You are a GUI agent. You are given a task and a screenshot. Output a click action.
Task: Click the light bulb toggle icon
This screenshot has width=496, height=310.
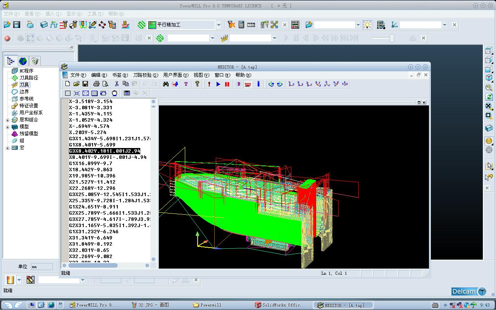click(x=367, y=25)
